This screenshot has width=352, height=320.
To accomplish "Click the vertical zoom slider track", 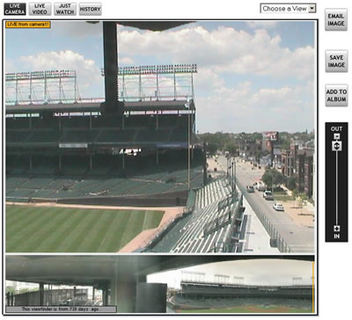I will [x=337, y=187].
